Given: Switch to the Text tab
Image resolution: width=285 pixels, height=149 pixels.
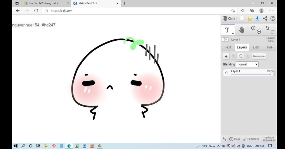Looking at the screenshot, I should point(228,47).
